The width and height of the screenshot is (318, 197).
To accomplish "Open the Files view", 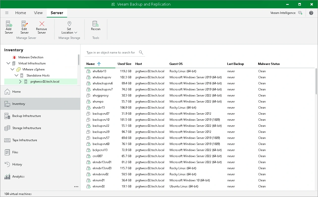I will [40, 152].
